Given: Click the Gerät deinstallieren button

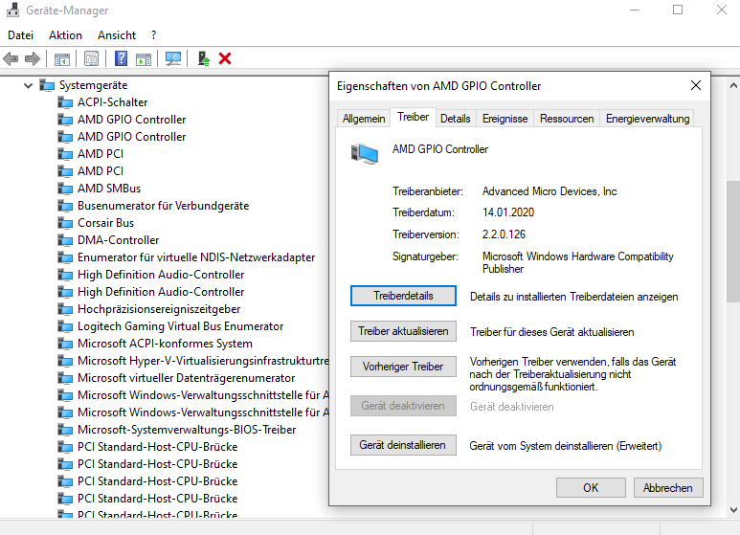Looking at the screenshot, I should pyautogui.click(x=404, y=445).
